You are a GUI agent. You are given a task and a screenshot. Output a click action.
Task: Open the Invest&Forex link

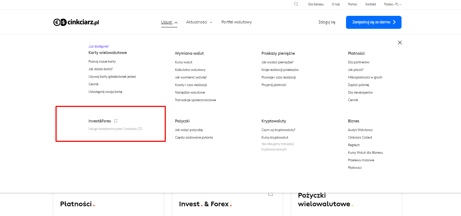(x=100, y=121)
